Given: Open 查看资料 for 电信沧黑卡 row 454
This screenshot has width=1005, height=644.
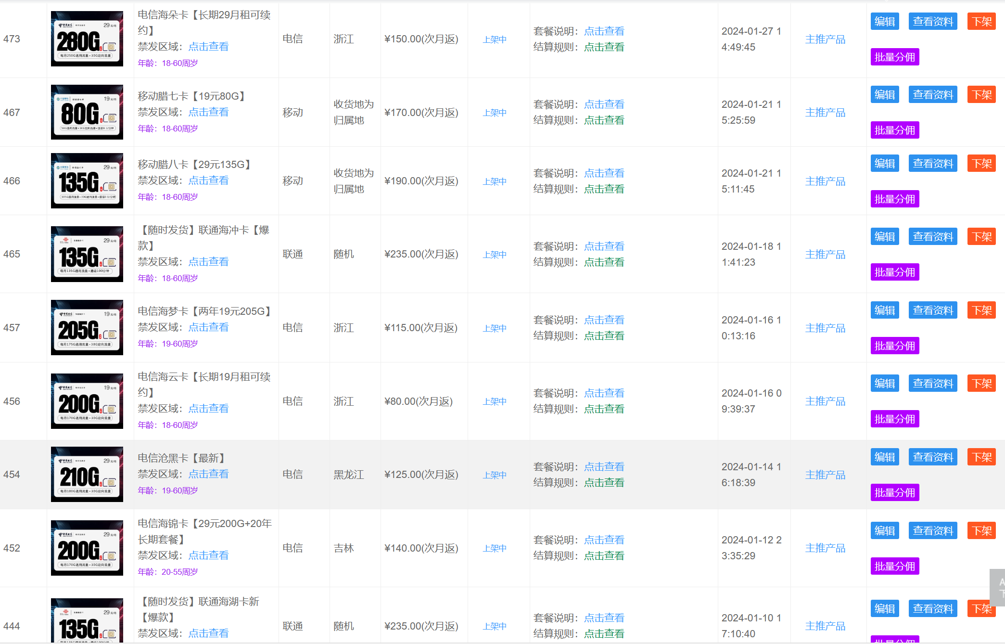Looking at the screenshot, I should pos(932,457).
